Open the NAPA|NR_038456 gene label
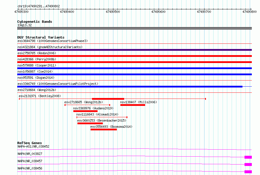This screenshot has height=175, width=260. pos(30,168)
